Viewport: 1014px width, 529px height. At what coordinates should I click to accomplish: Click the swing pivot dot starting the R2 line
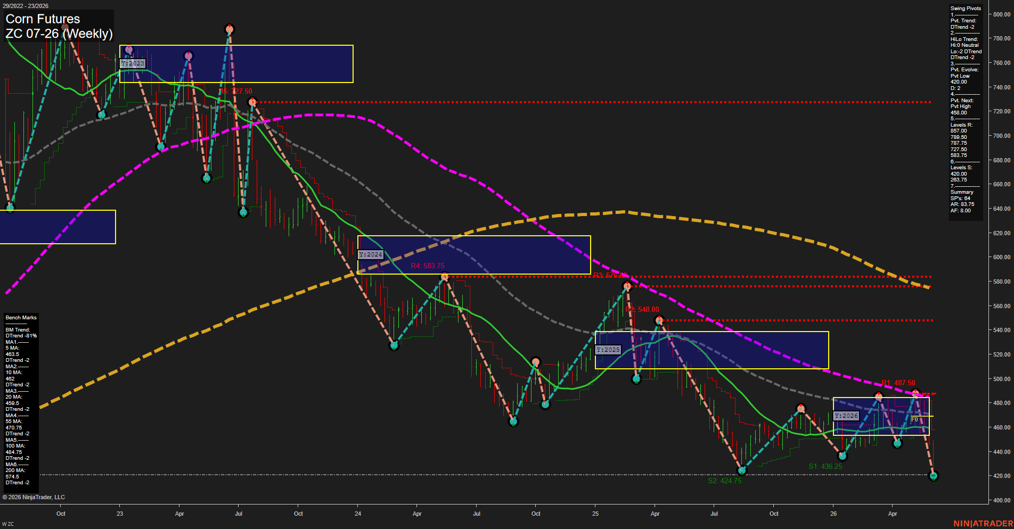[x=659, y=320]
